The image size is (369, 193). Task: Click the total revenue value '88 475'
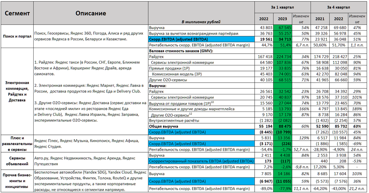click(282, 127)
